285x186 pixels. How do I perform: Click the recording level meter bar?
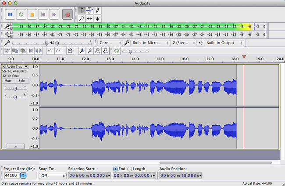[139, 27]
